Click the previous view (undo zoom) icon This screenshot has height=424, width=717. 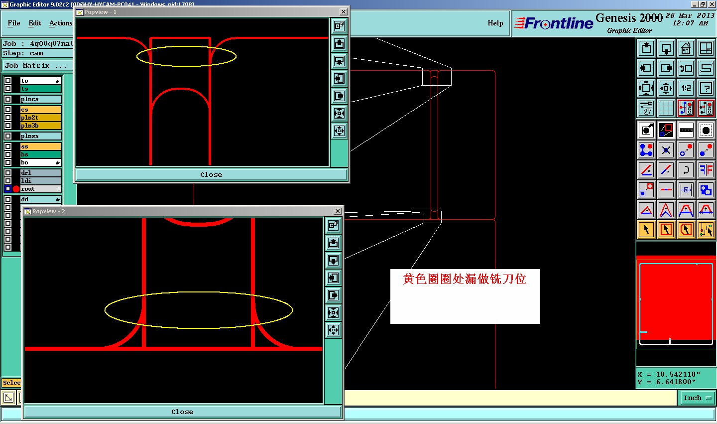coord(686,68)
